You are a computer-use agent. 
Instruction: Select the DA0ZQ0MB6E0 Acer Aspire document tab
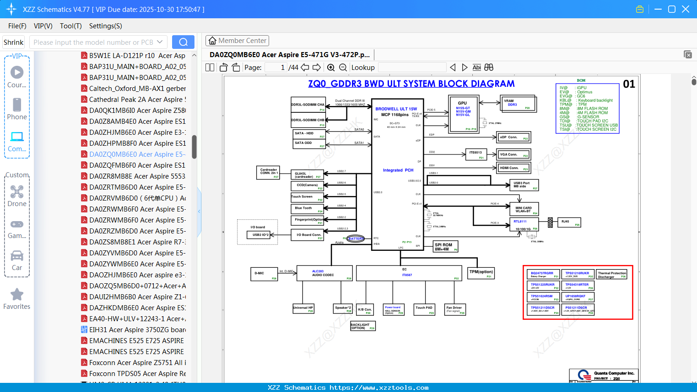[x=290, y=54]
